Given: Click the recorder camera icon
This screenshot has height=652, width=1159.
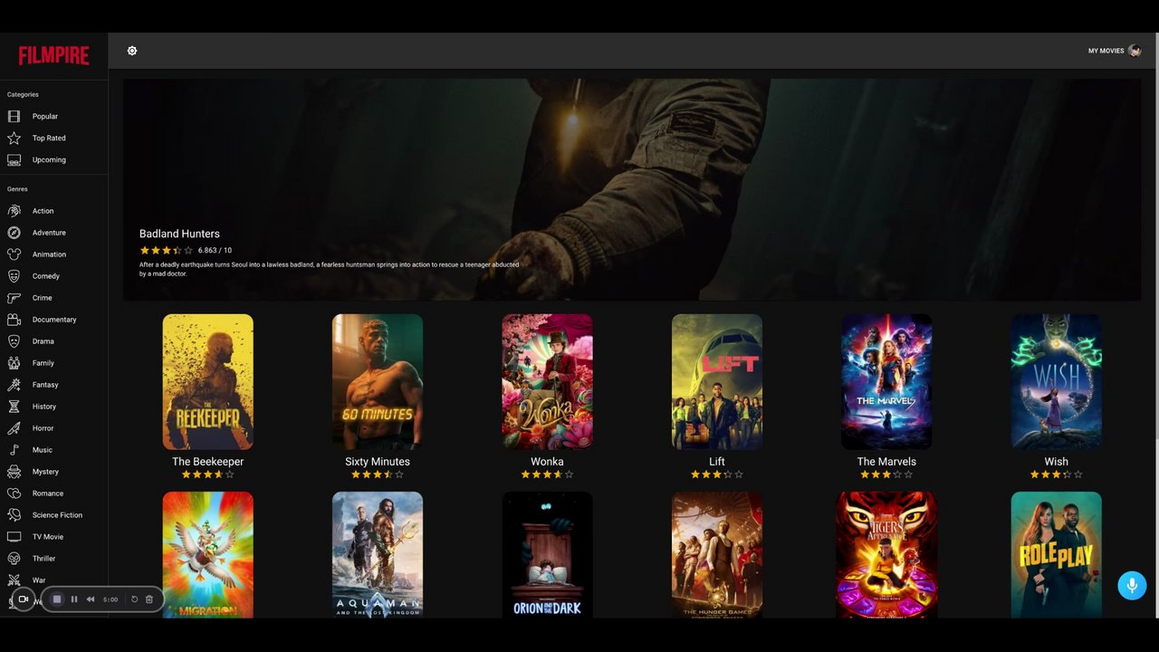Looking at the screenshot, I should 24,599.
